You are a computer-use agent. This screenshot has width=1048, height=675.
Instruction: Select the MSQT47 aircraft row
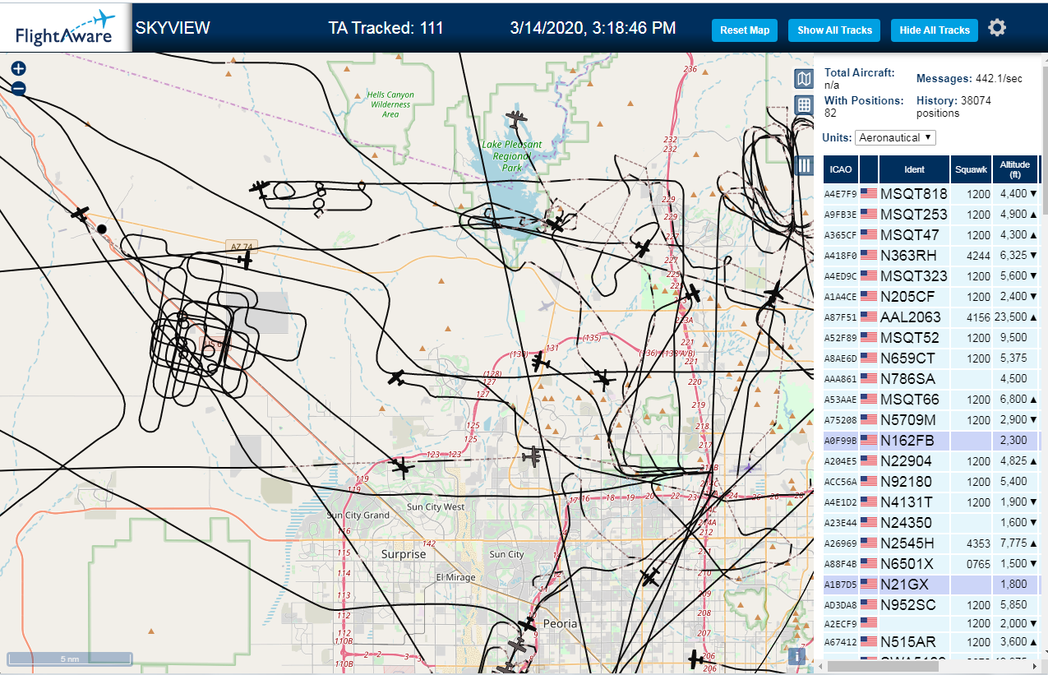point(931,235)
